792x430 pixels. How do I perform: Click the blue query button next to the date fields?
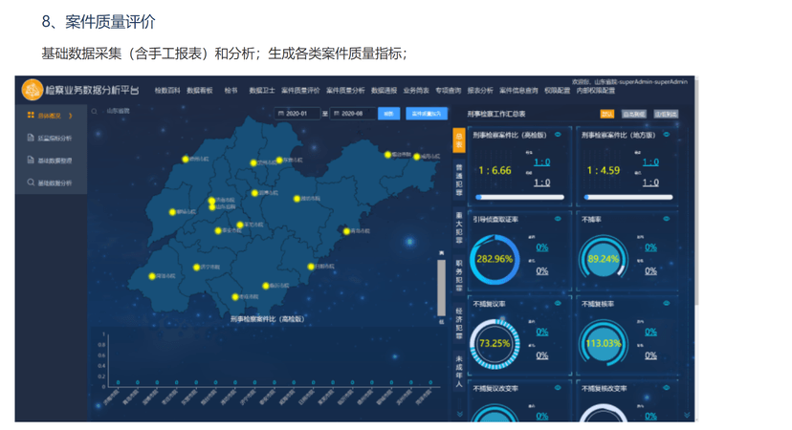point(389,114)
